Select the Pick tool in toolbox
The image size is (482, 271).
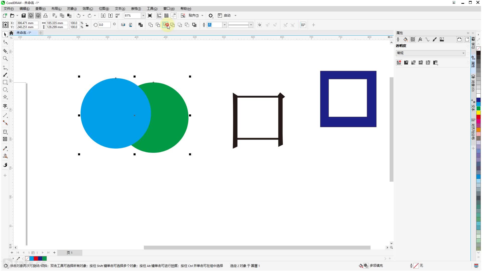pyautogui.click(x=5, y=34)
